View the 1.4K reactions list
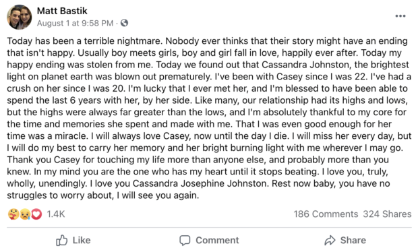The width and height of the screenshot is (418, 250). click(x=56, y=214)
